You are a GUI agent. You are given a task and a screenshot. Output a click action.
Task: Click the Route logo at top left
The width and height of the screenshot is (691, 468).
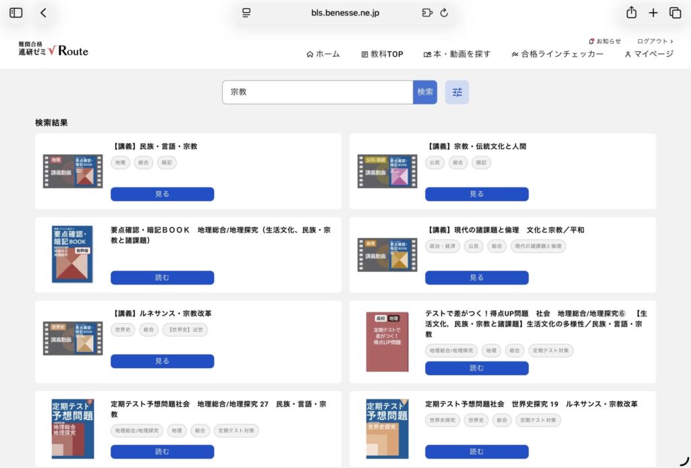53,49
